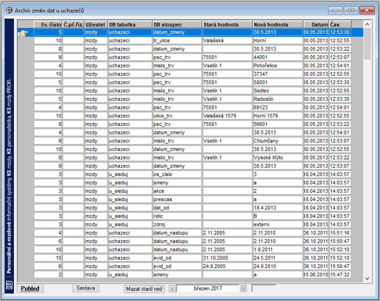Click the Horní cell in tr_ulice row
This screenshot has width=380, height=301.
click(x=278, y=41)
